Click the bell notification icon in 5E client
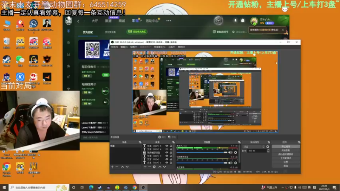340x191 pixels. click(235, 20)
